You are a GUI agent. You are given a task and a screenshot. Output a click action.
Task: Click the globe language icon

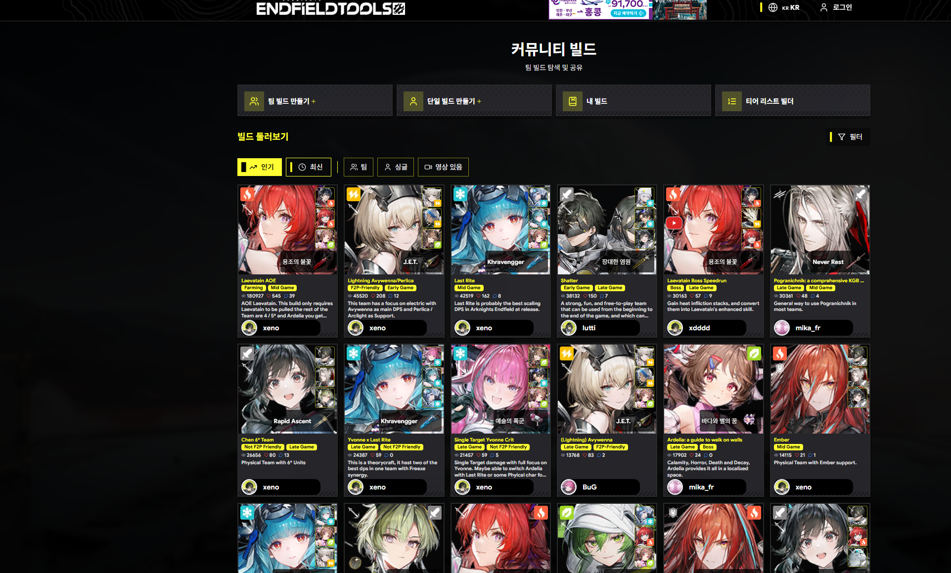pos(772,7)
